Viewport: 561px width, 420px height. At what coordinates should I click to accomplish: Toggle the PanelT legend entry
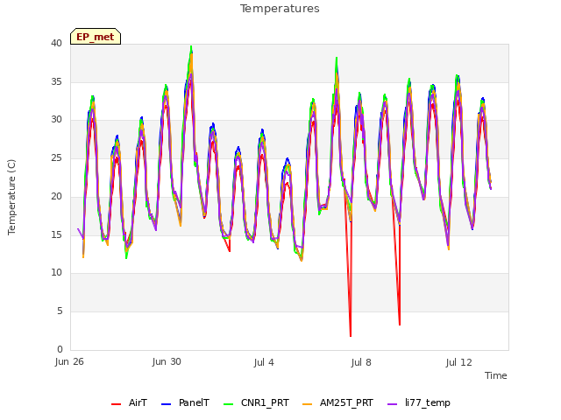click(185, 402)
